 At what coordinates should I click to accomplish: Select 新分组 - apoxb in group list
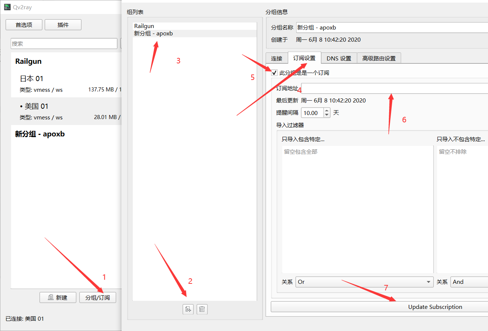tap(195, 34)
